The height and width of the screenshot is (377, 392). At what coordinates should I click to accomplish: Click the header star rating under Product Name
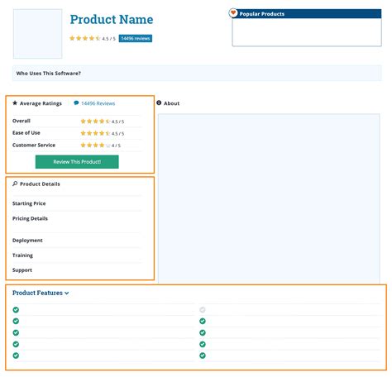[x=85, y=38]
